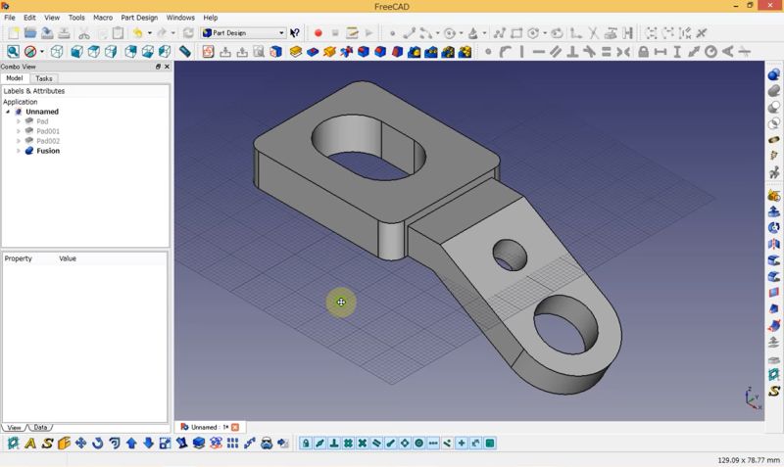This screenshot has width=784, height=467.
Task: Open the File menu
Action: (10, 18)
